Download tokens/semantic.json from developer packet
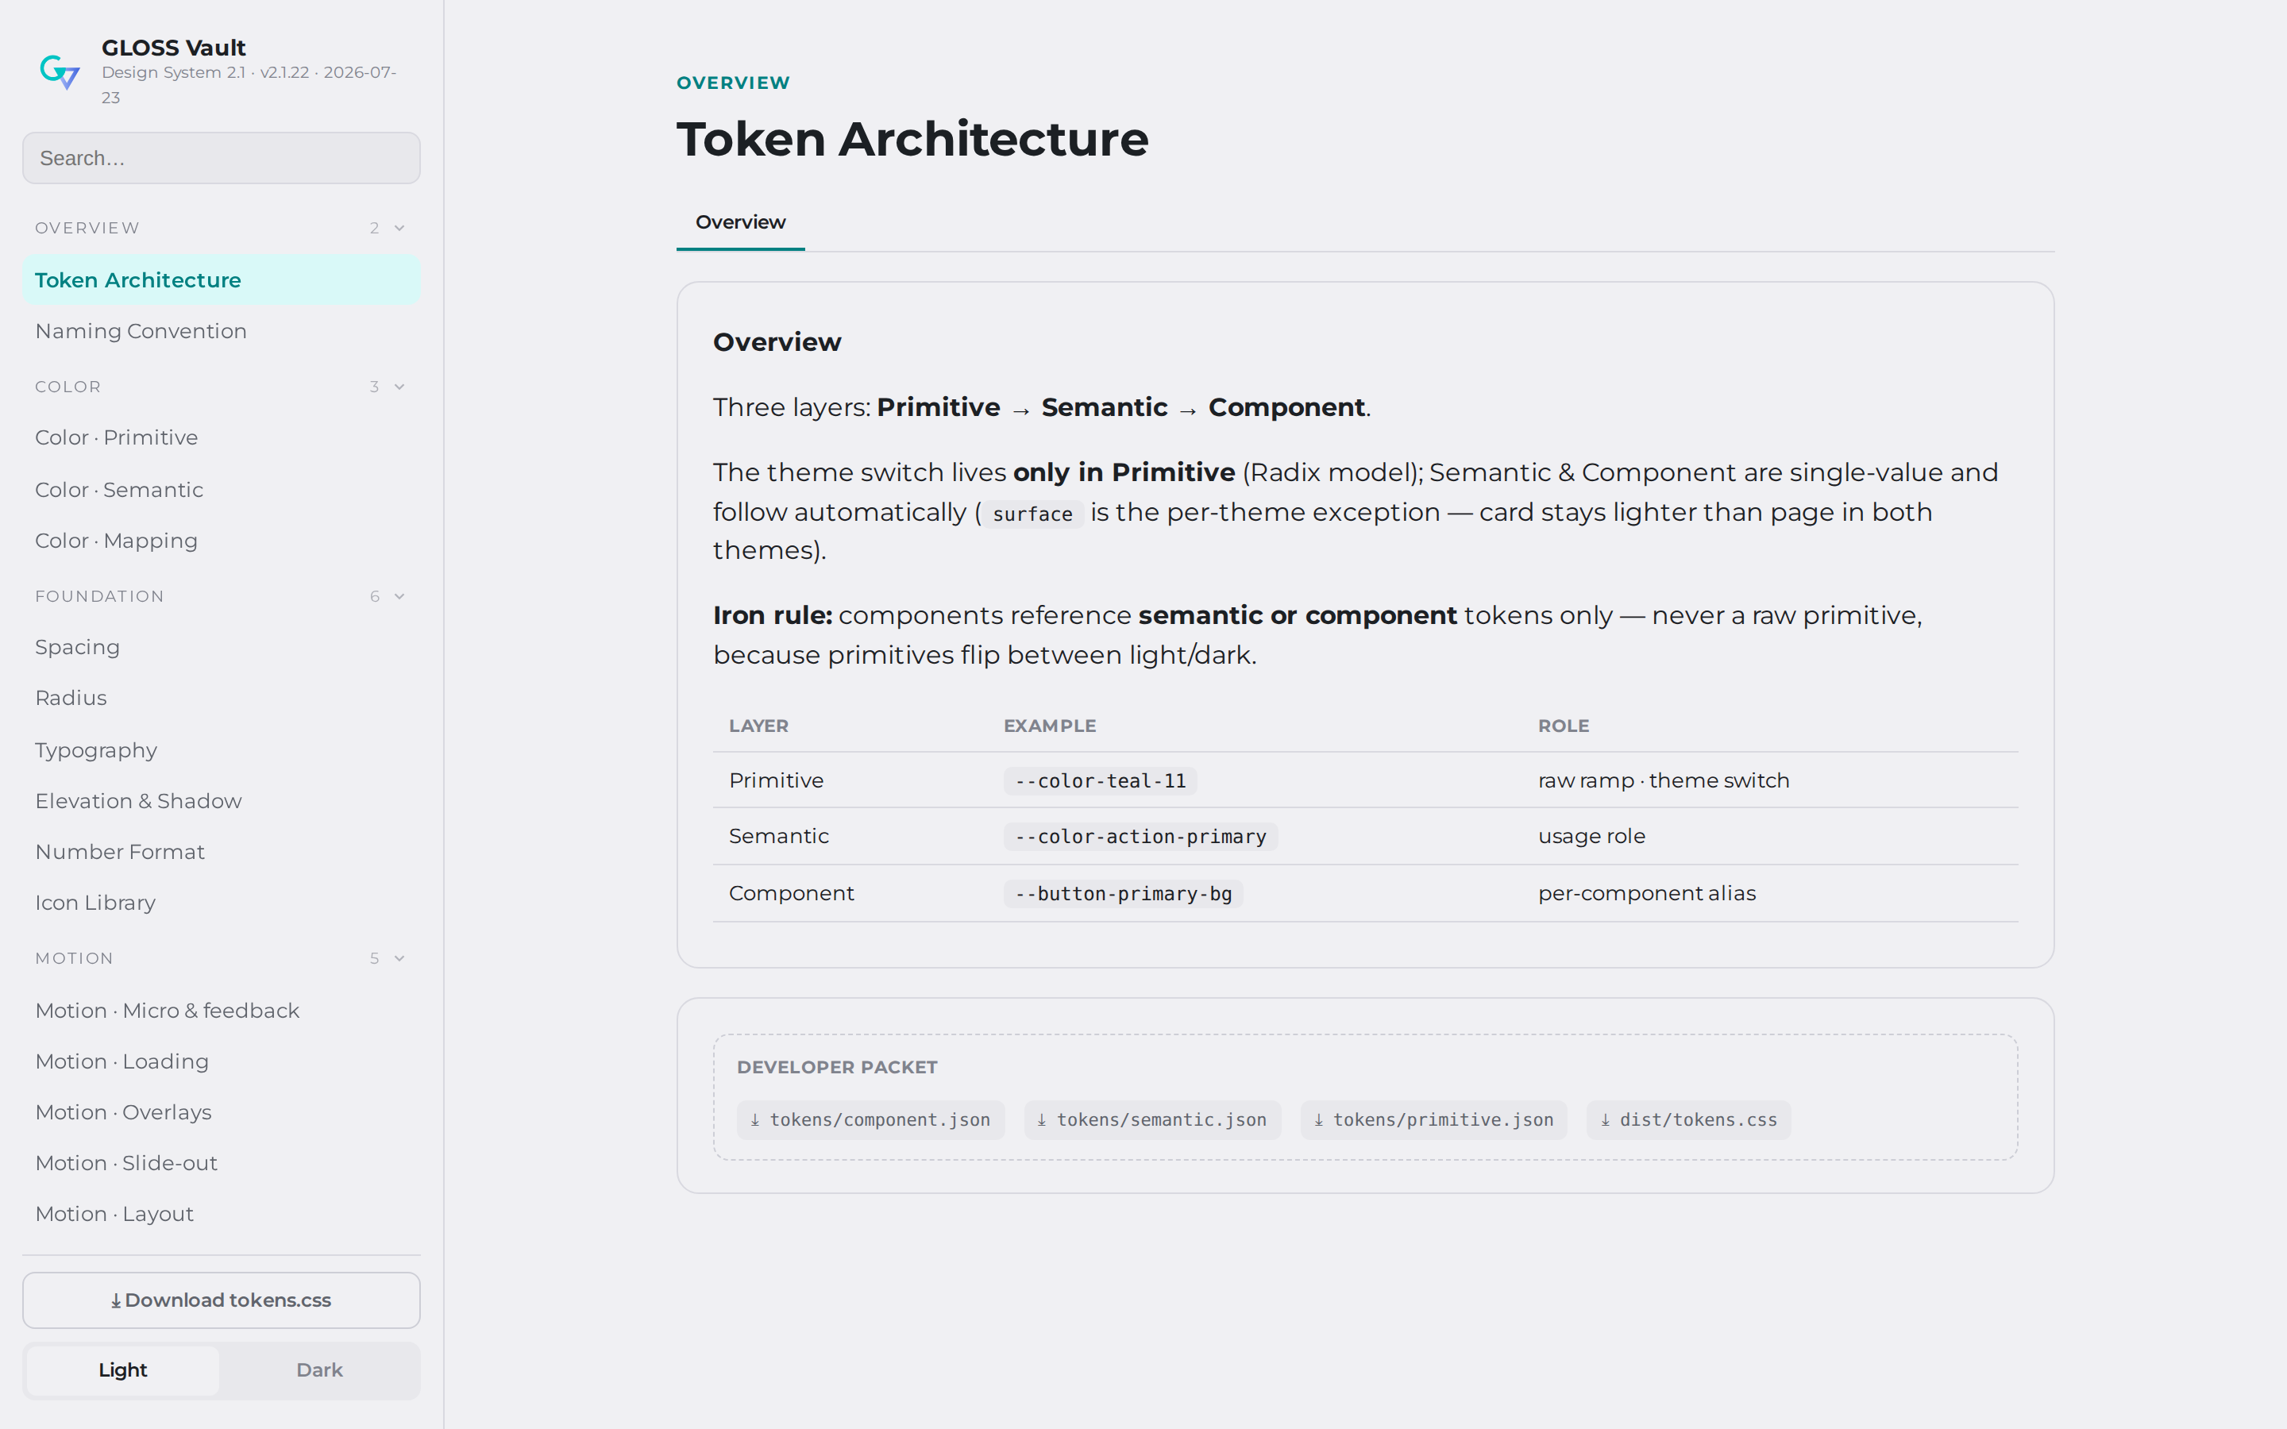 pyautogui.click(x=1152, y=1120)
